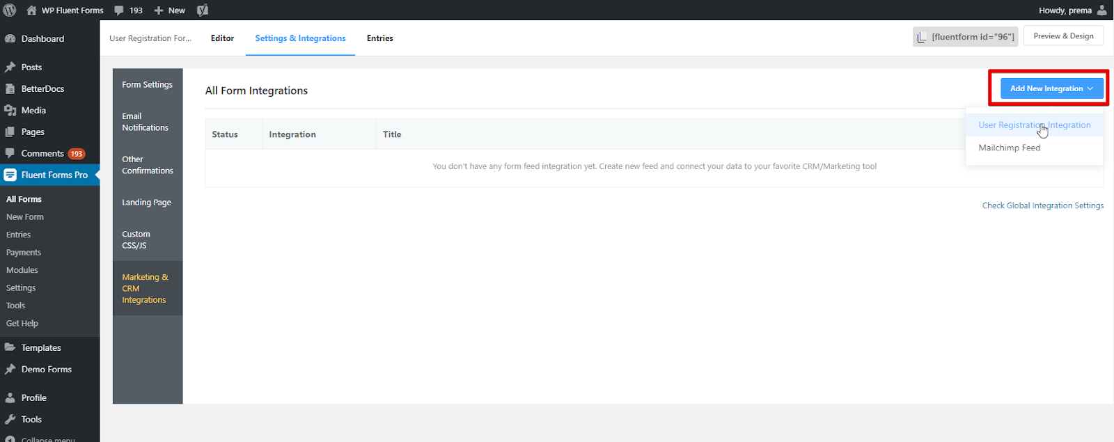This screenshot has height=442, width=1114.
Task: Open the Yoast SEO toolbar icon
Action: pyautogui.click(x=203, y=10)
